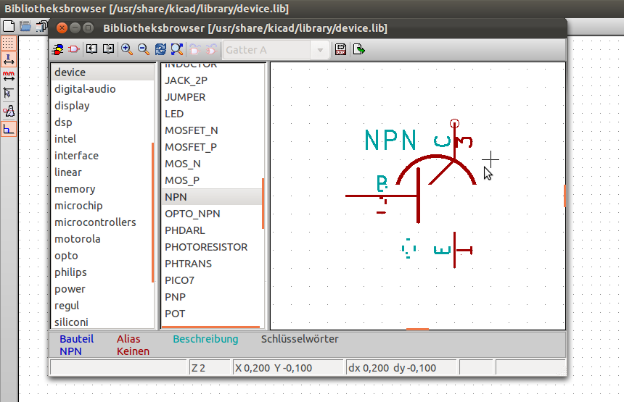Select the siliconi library
624x402 pixels.
(x=102, y=322)
